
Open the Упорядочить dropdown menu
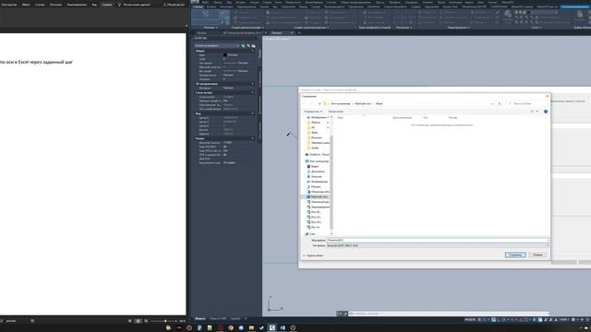313,112
